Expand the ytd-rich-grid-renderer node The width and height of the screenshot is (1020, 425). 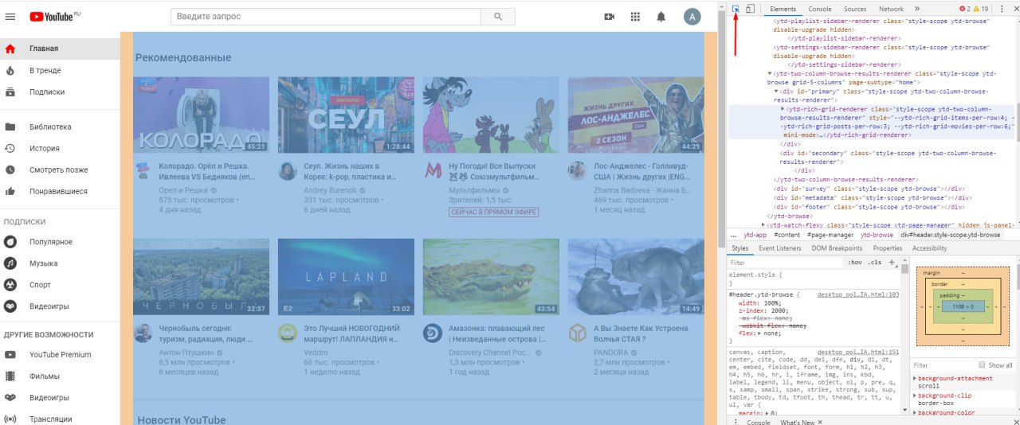pos(783,109)
